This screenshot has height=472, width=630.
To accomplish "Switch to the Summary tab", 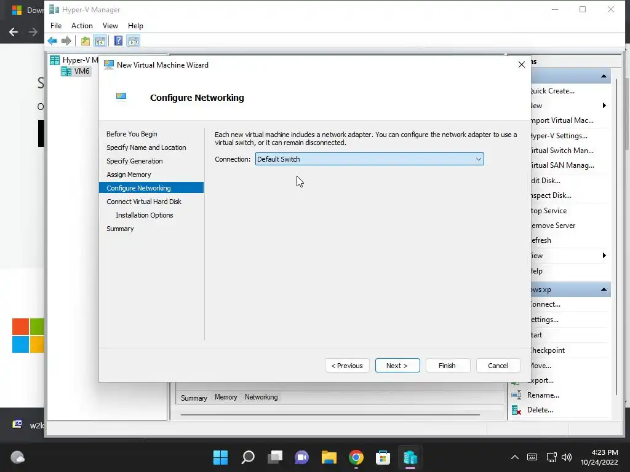I will tap(194, 398).
